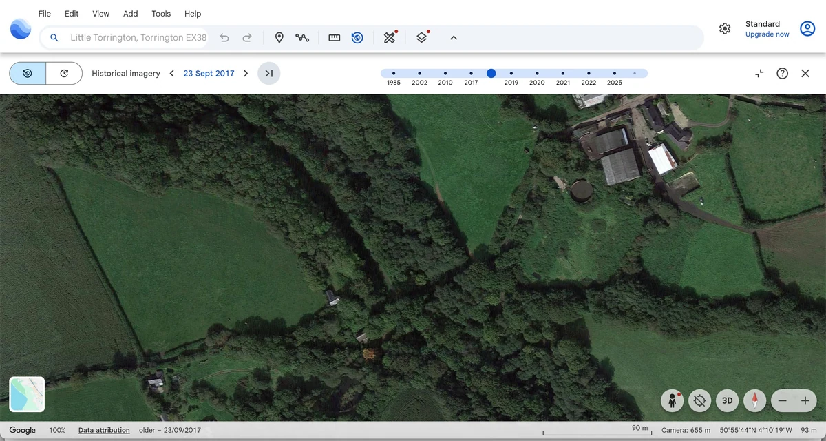Zoom in with plus button

(805, 400)
